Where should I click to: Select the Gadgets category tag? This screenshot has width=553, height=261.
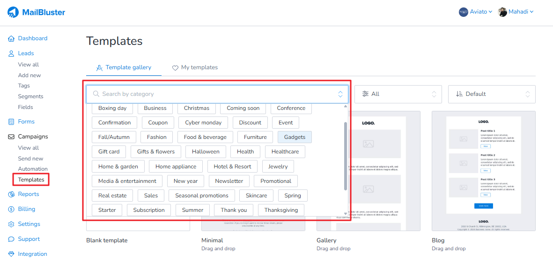pyautogui.click(x=295, y=137)
